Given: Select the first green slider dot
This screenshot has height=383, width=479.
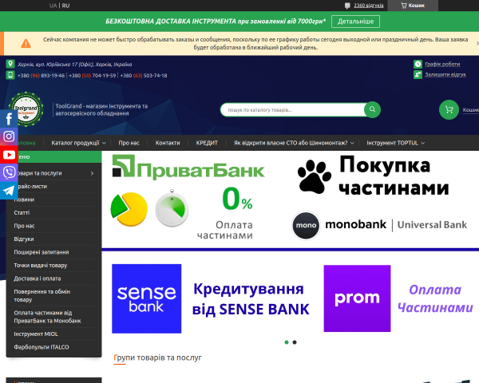Looking at the screenshot, I should (287, 342).
